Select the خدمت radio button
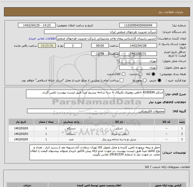193x187 pixels. pos(140,74)
